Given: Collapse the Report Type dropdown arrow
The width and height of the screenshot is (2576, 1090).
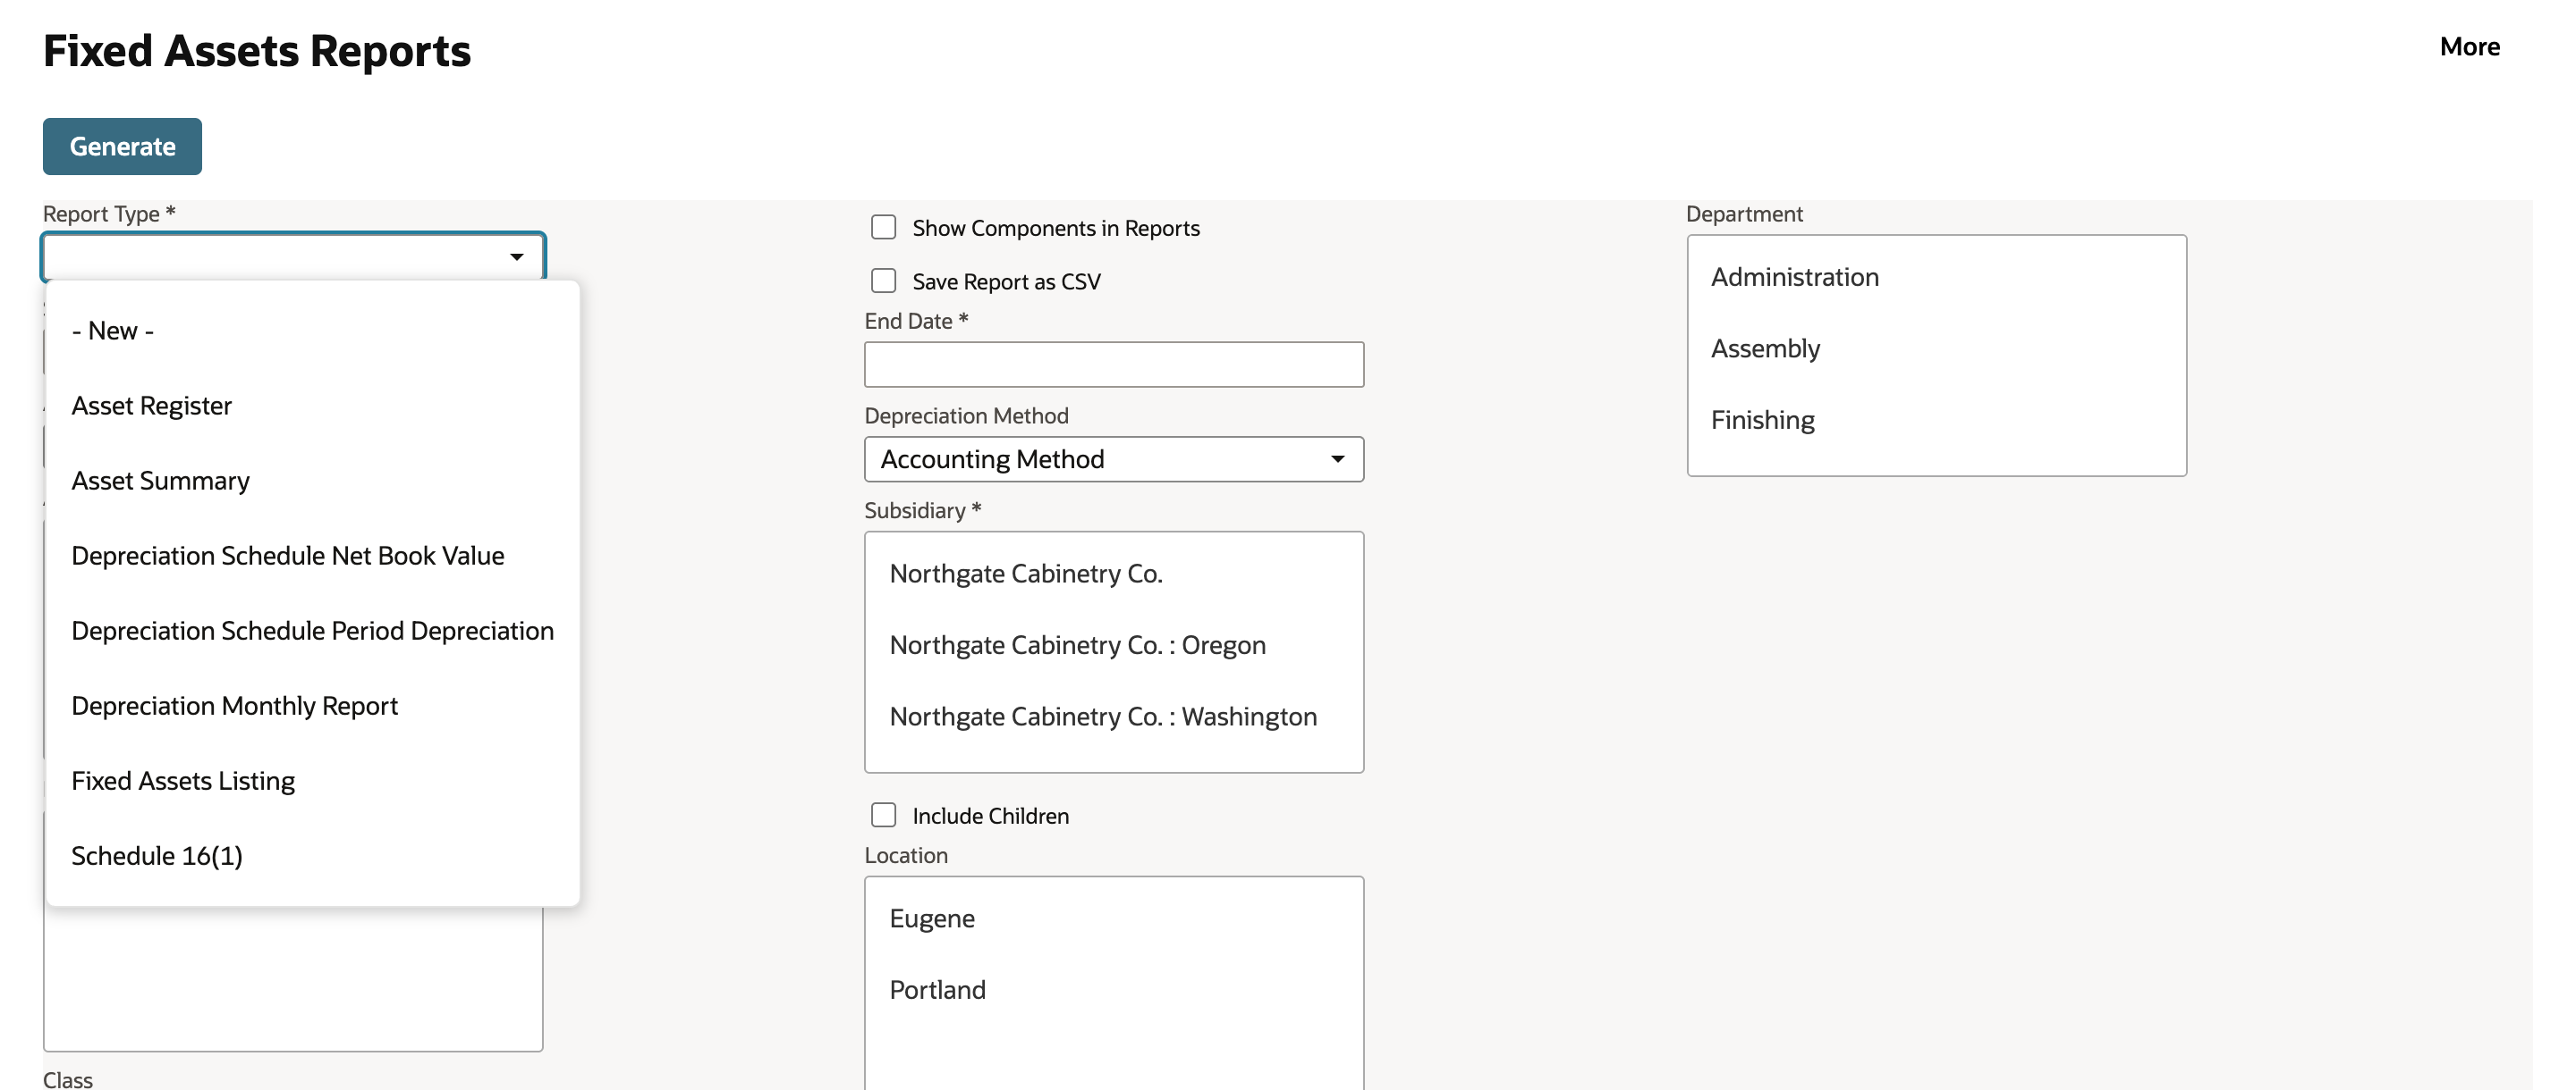Looking at the screenshot, I should 516,256.
